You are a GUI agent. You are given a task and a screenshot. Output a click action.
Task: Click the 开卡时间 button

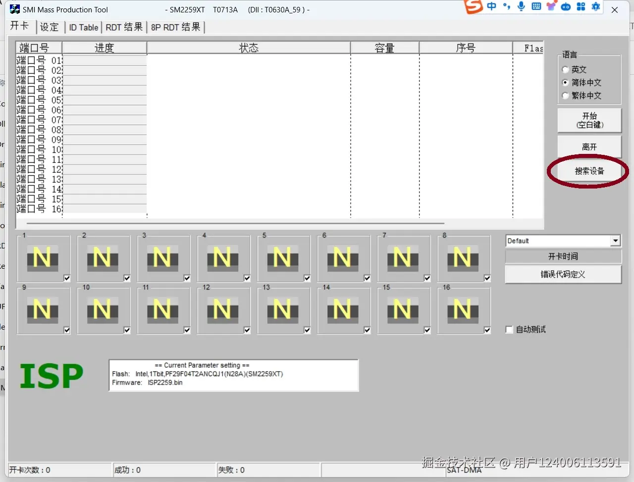tap(563, 256)
